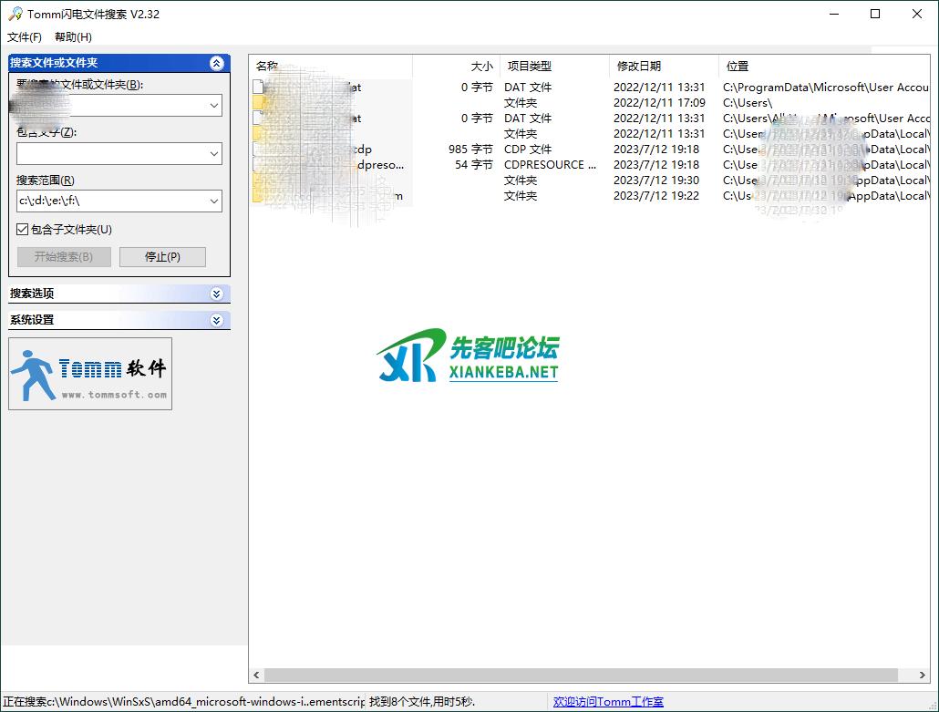The height and width of the screenshot is (712, 939).
Task: Open the 搜索范围 drive dropdown
Action: click(214, 201)
